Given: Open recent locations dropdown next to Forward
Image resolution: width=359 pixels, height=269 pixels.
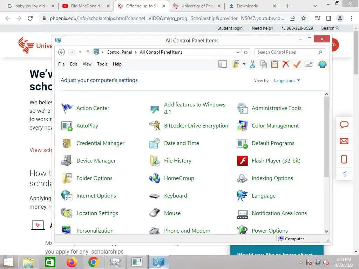Looking at the screenshot, I should click(80, 52).
